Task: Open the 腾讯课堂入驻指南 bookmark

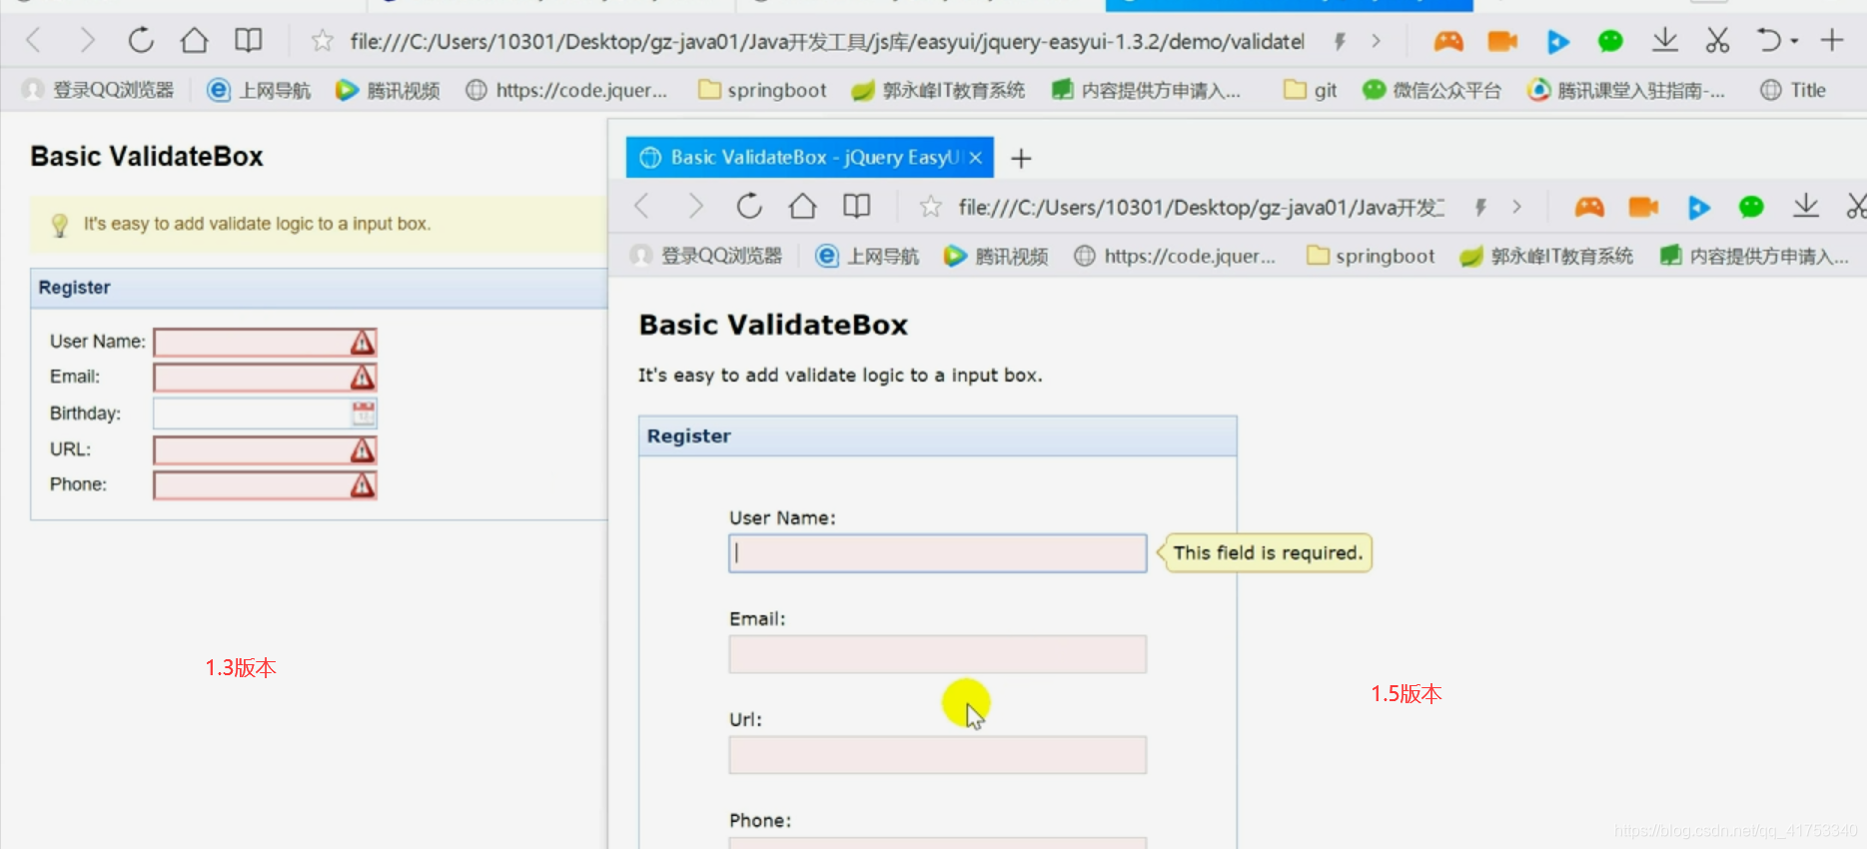Action: tap(1626, 90)
